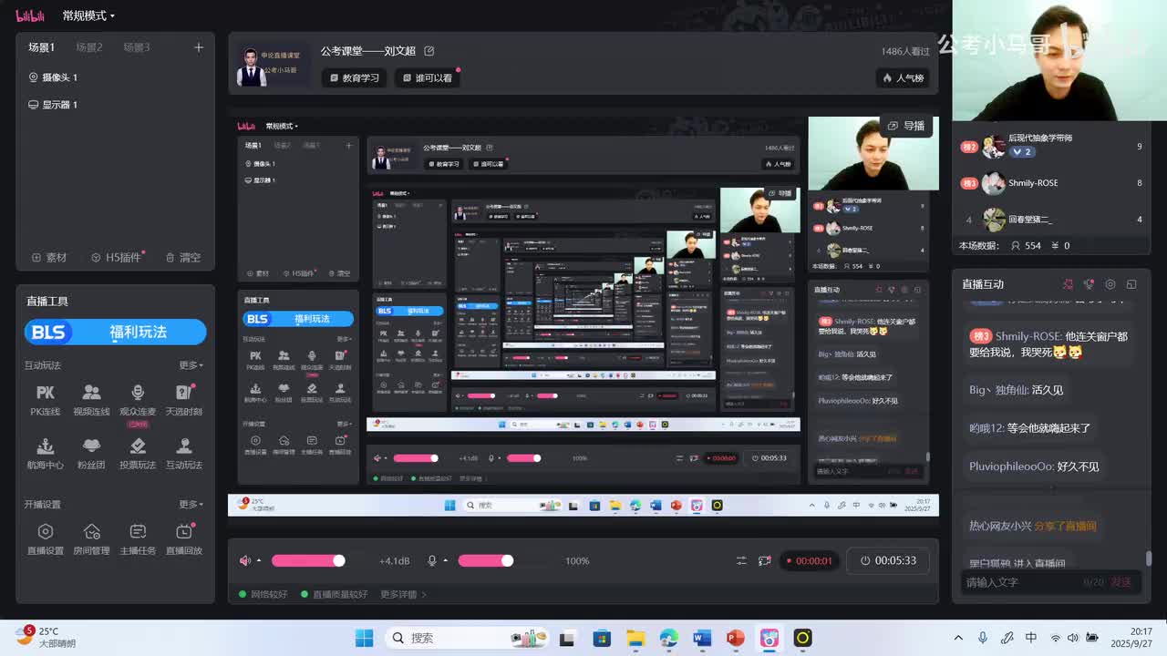Switch to 场景2 tab
The width and height of the screenshot is (1167, 656).
(89, 47)
